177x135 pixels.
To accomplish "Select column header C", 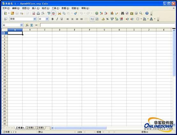I will click(x=45, y=30).
